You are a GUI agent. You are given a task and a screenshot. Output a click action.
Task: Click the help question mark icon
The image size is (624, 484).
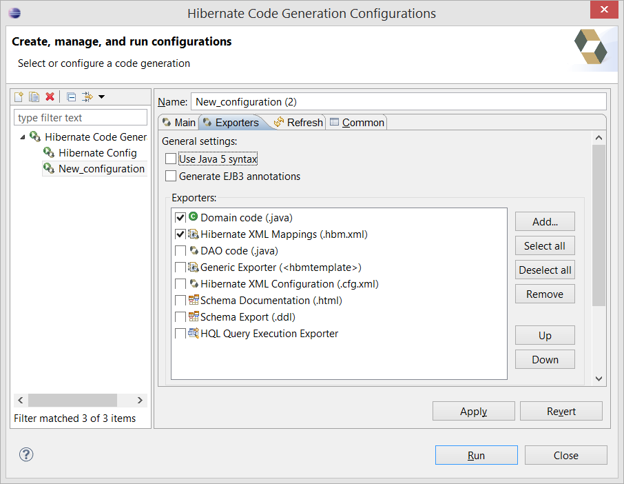point(26,454)
